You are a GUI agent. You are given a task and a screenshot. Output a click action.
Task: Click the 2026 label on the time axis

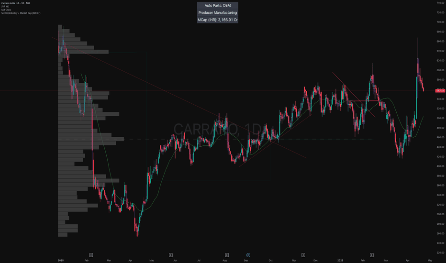pyautogui.click(x=340, y=260)
